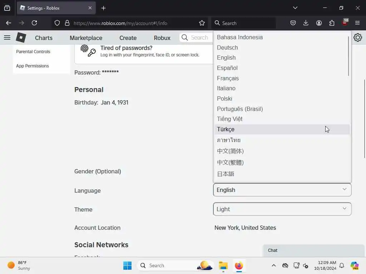
Task: Open Roblox settings gear icon
Action: (x=357, y=37)
